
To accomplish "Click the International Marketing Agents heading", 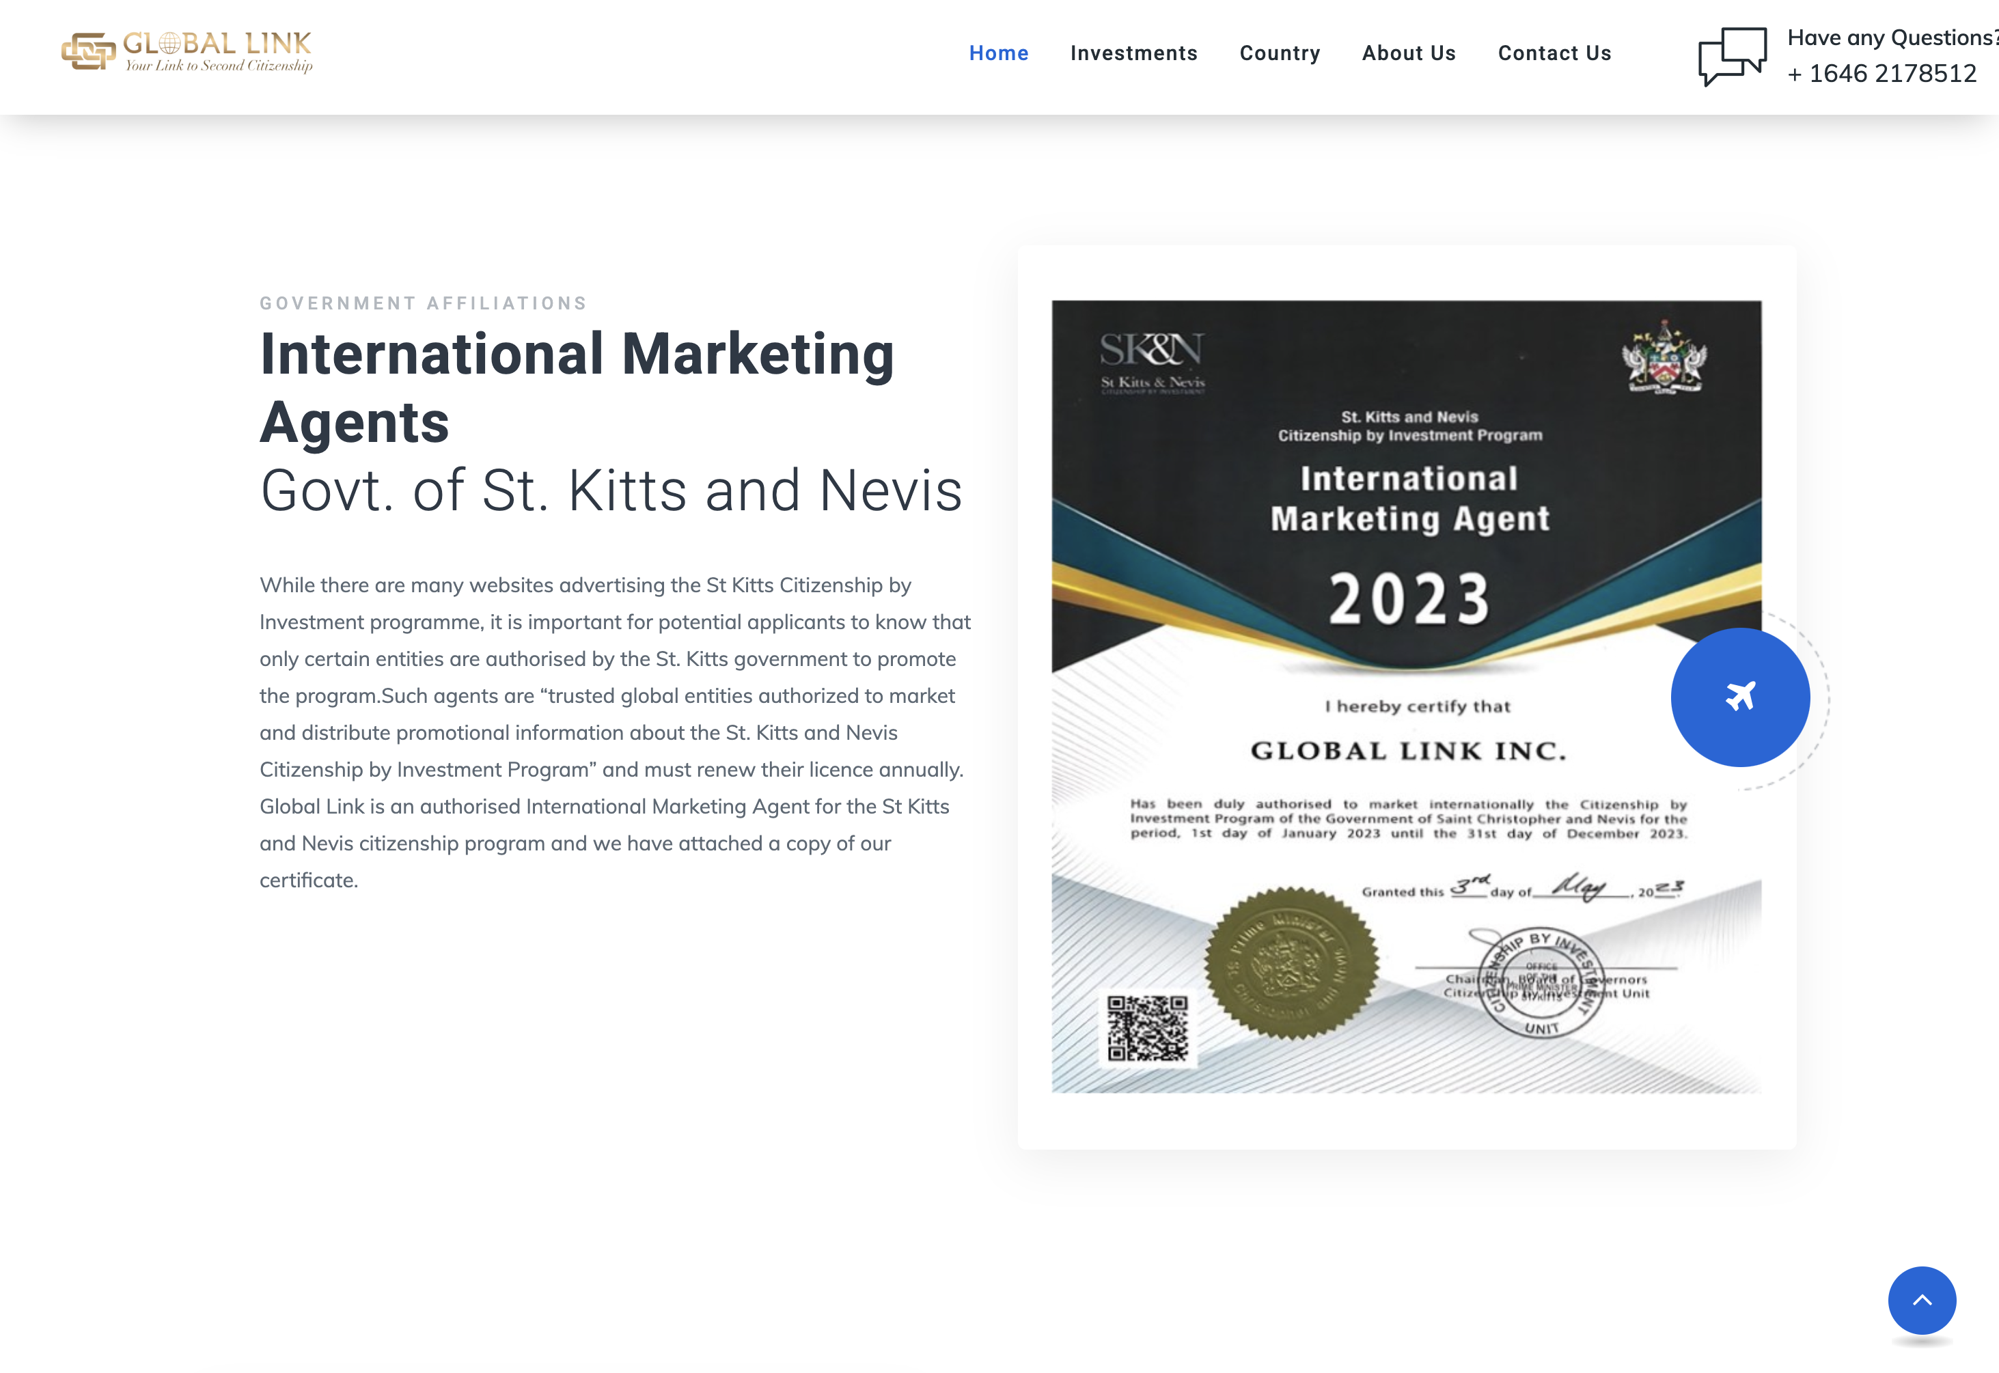I will pos(577,387).
